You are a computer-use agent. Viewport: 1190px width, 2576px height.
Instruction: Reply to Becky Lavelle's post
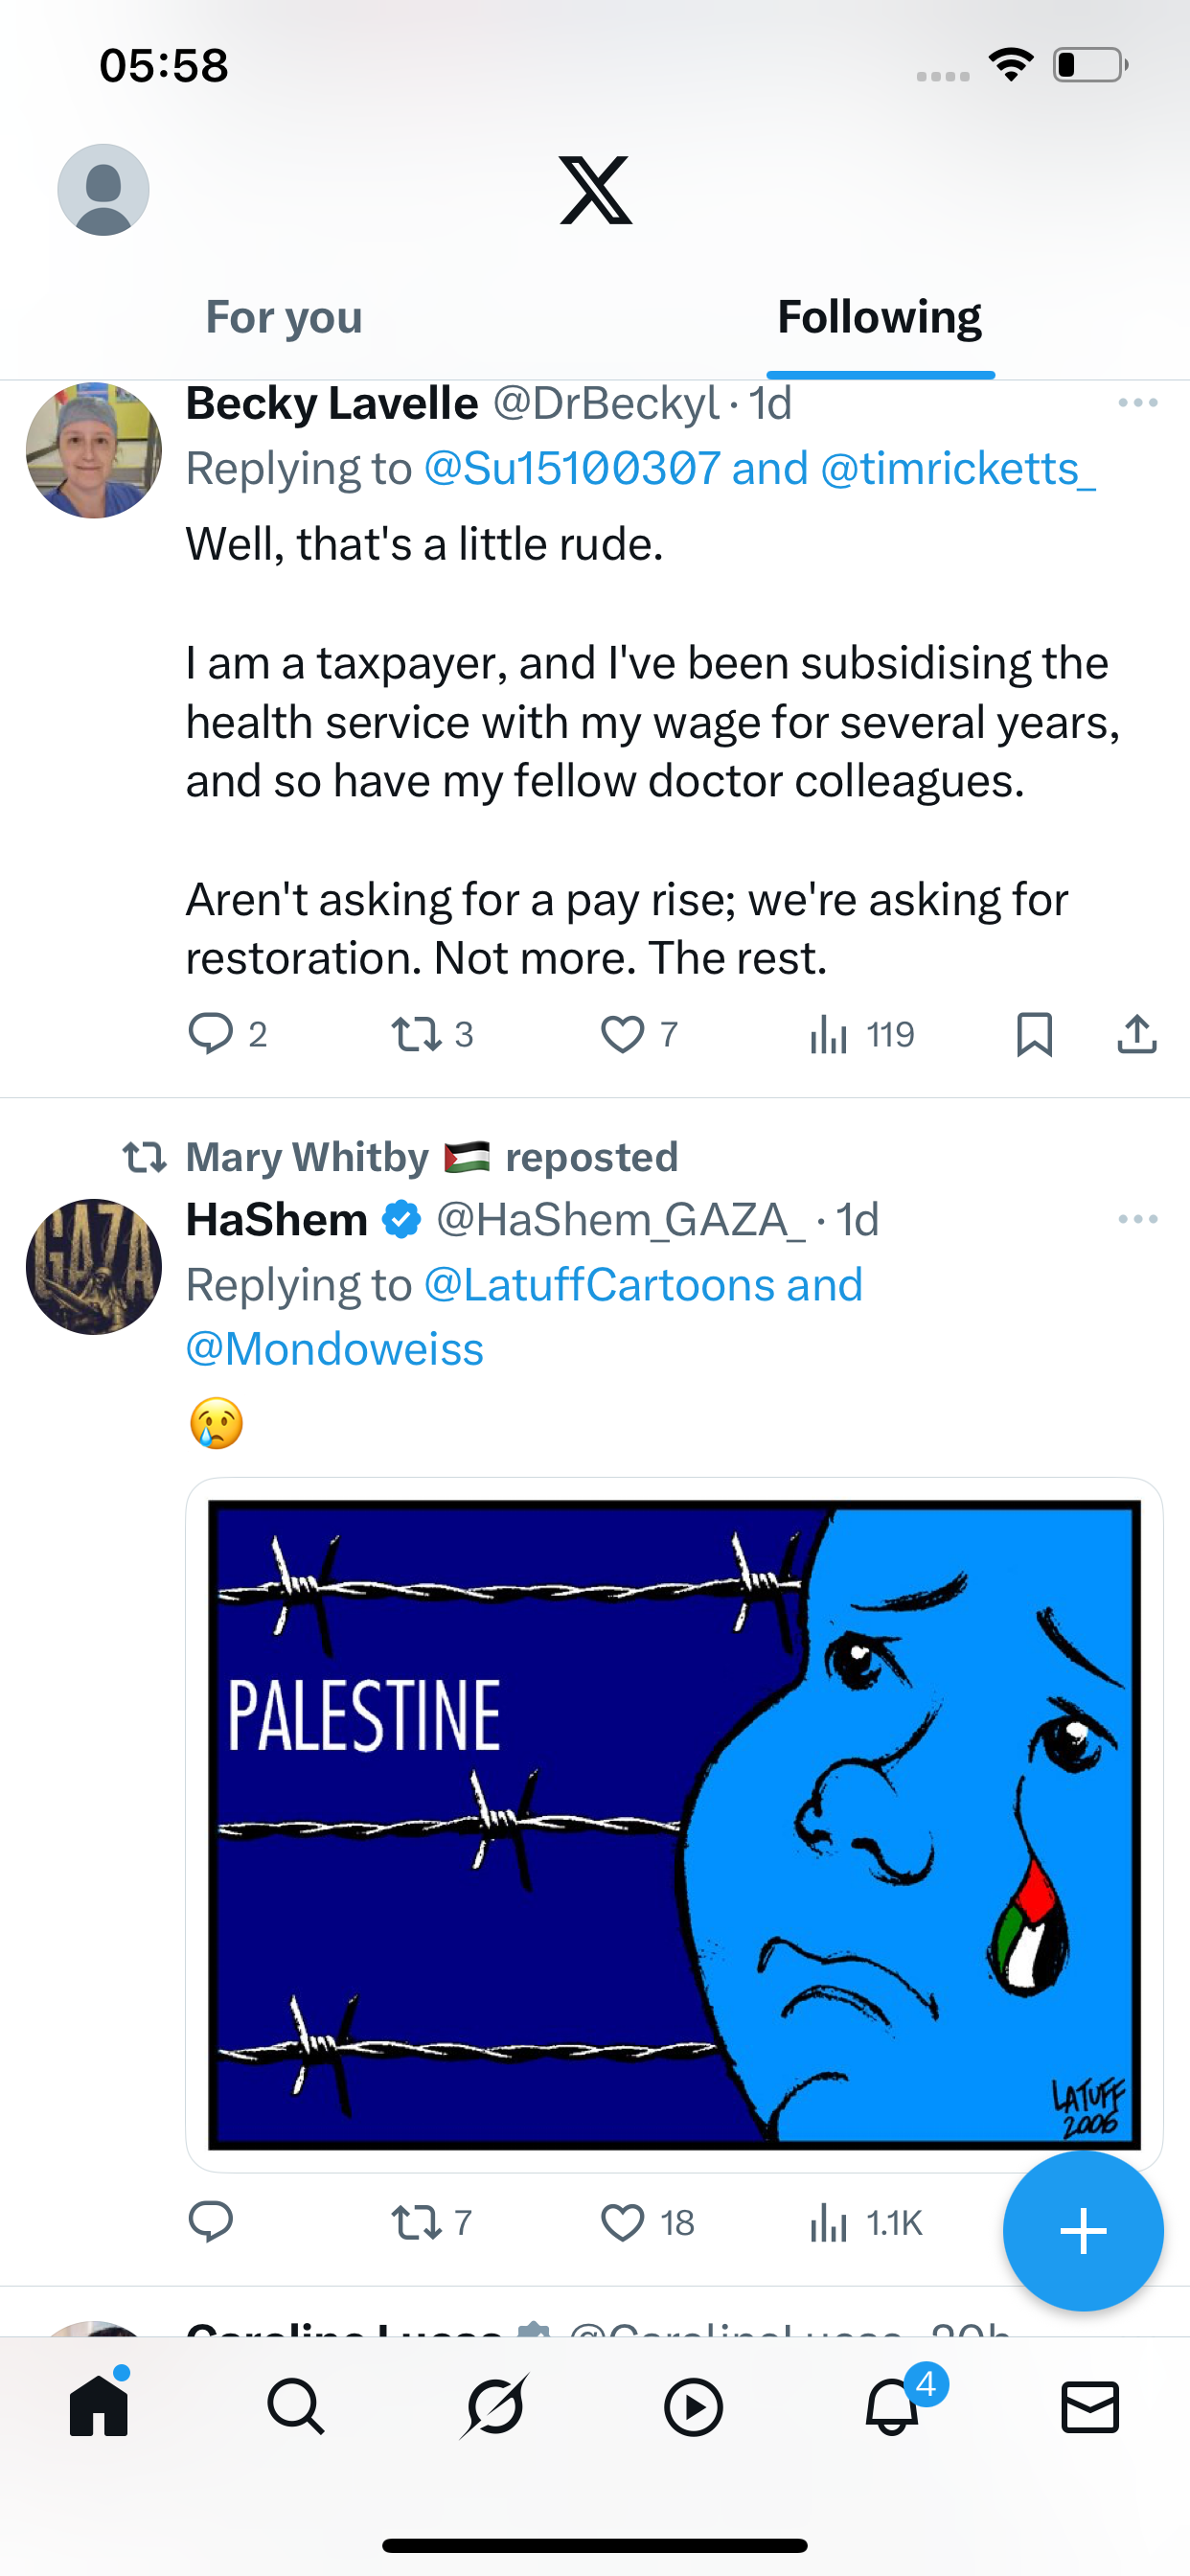228,1034
